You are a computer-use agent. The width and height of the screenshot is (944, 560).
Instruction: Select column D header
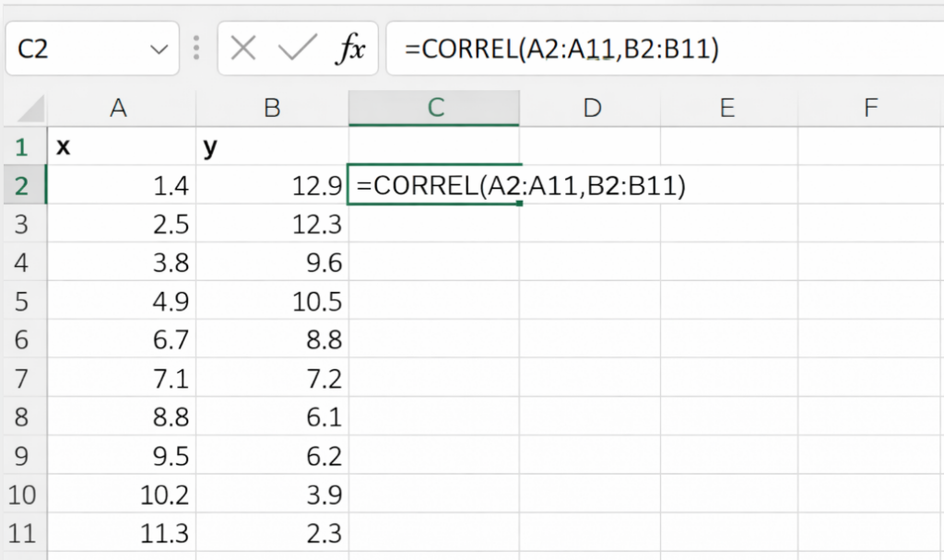tap(591, 109)
